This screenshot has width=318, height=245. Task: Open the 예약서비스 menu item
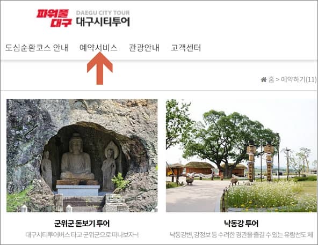(x=98, y=48)
